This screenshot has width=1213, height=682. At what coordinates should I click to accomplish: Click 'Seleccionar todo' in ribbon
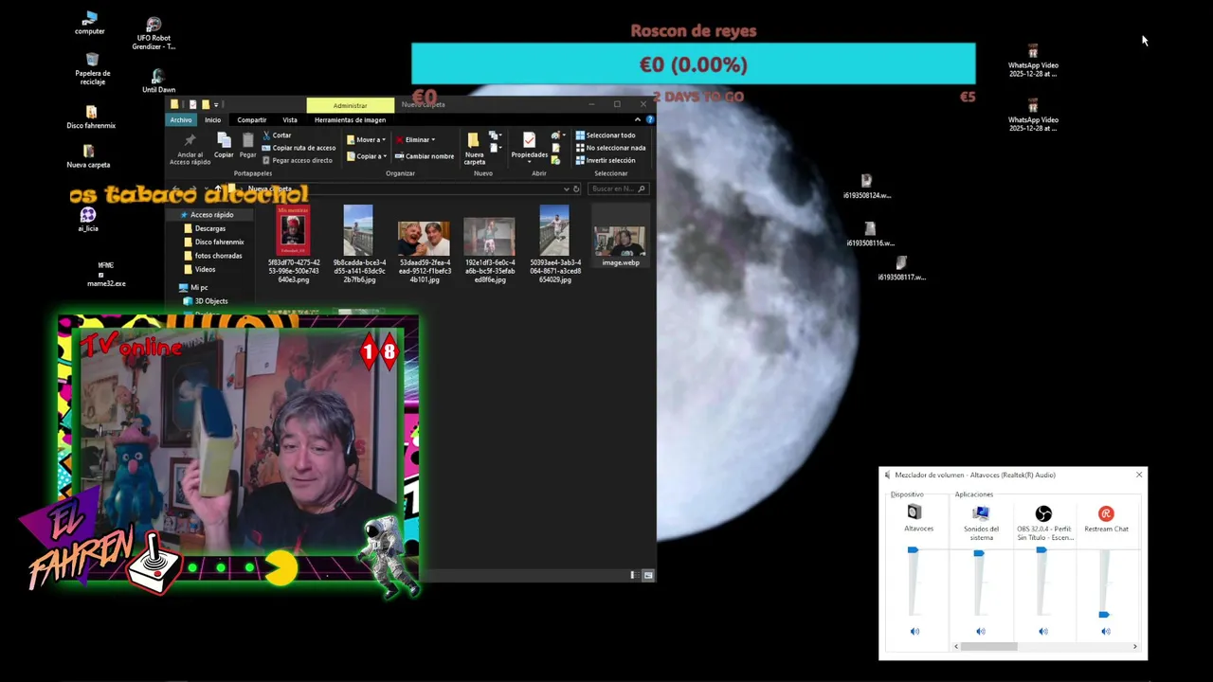(606, 135)
